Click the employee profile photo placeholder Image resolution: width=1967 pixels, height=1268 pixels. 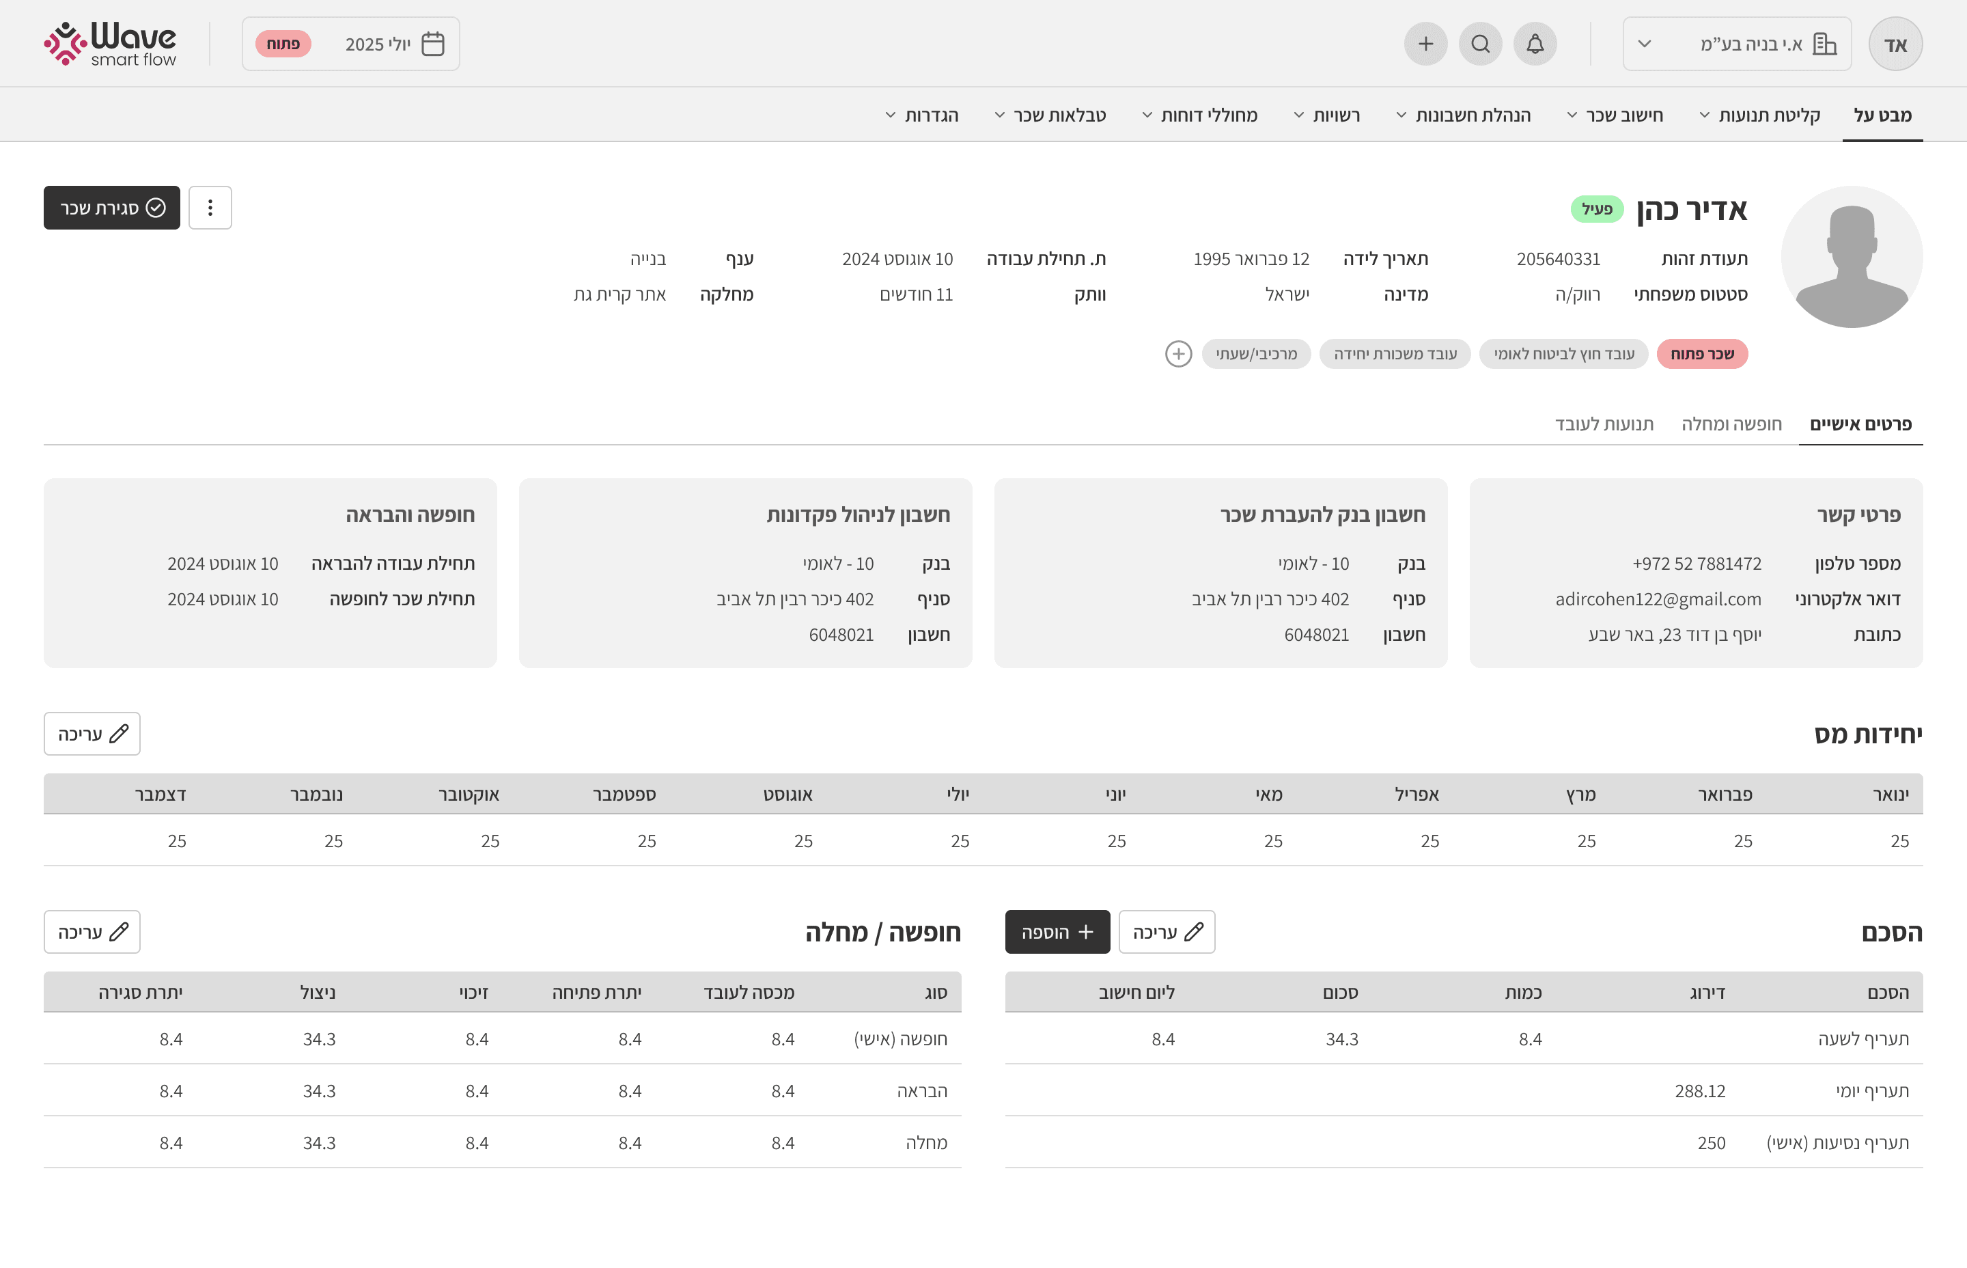pos(1851,257)
